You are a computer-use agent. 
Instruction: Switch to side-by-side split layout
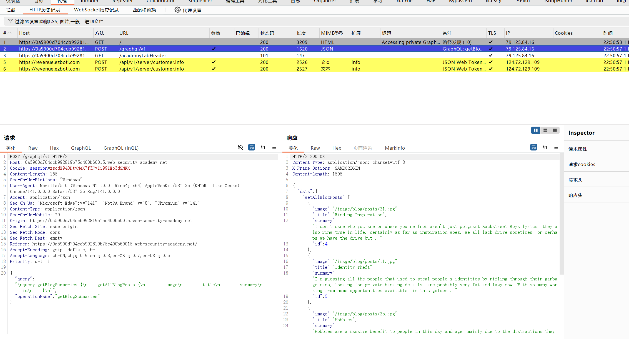(x=535, y=130)
